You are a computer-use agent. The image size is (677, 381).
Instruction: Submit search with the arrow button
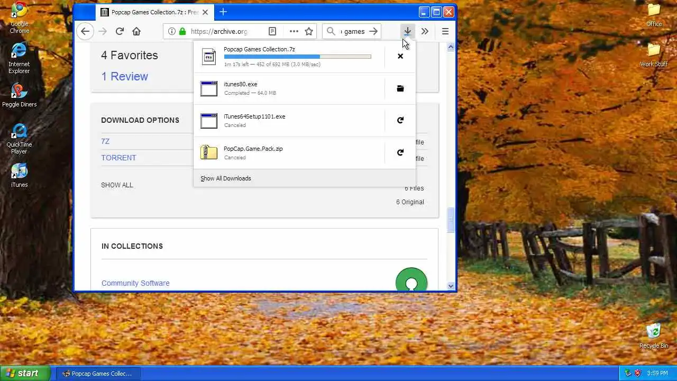click(373, 31)
